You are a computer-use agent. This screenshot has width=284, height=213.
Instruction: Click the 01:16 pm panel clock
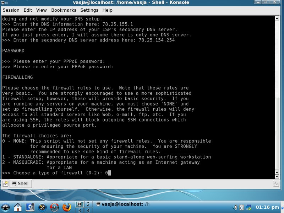[267, 207]
